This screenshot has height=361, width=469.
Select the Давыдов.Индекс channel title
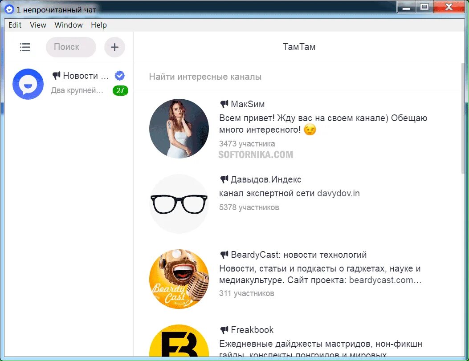pos(266,179)
